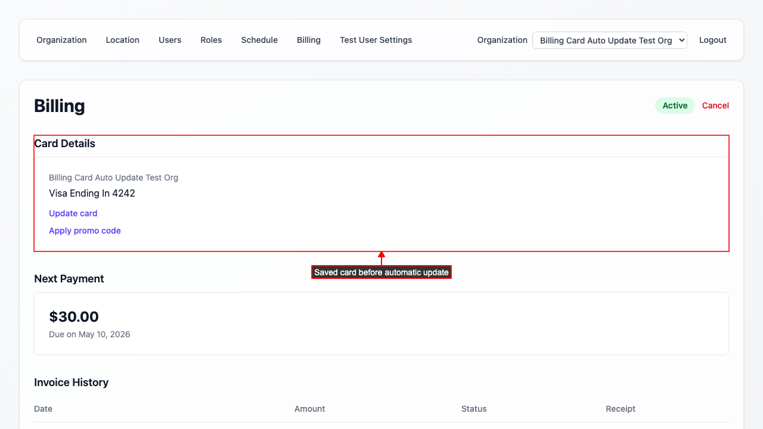Go to the Schedule page
Viewport: 763px width, 429px height.
click(x=259, y=40)
